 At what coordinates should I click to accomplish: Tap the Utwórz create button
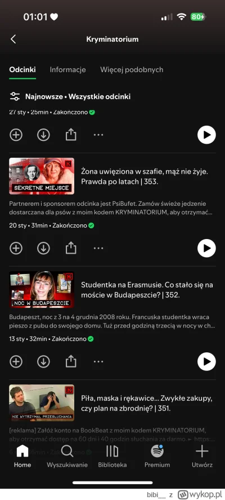[x=202, y=457]
